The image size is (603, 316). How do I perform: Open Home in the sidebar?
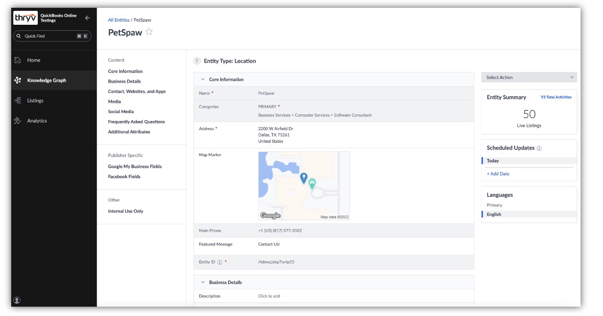point(34,60)
